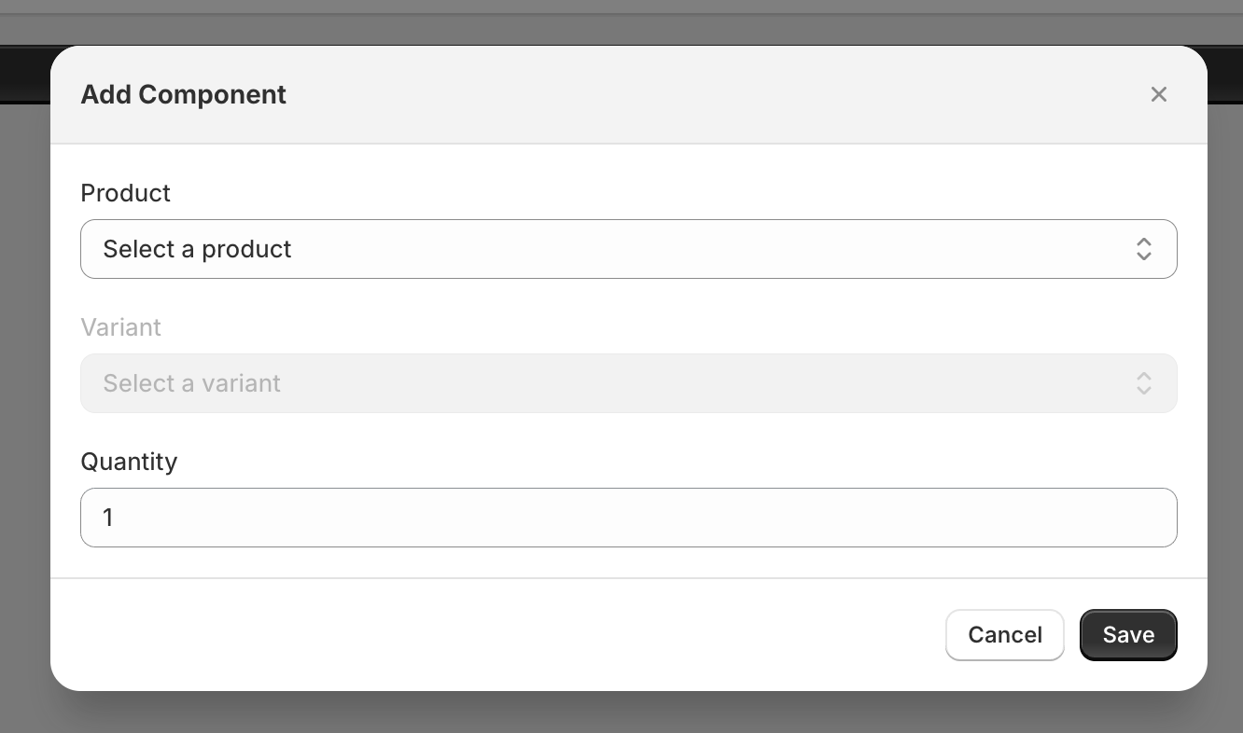
Task: Click the Variant field's up-down chevron icon
Action: 1143,383
